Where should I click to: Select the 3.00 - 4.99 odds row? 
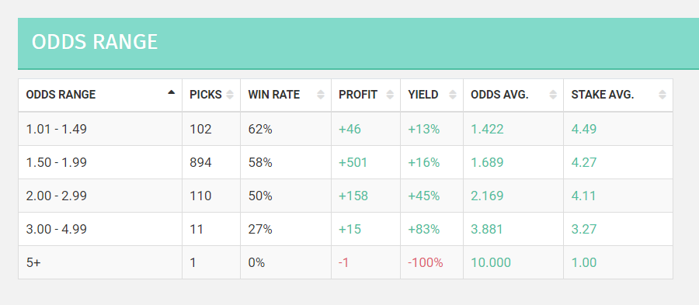(346, 229)
